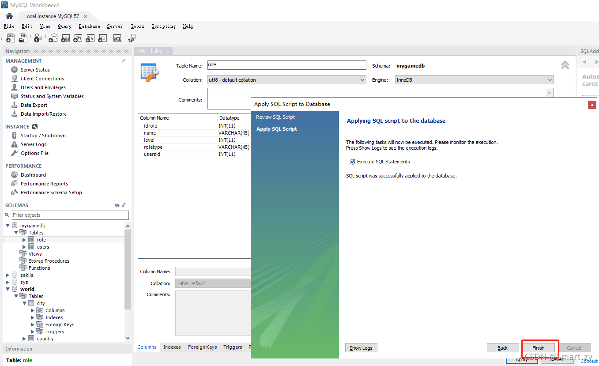
Task: Create a new schema icon
Action: 53,38
